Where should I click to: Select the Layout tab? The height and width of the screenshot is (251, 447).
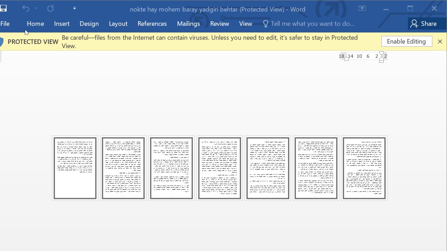[x=118, y=24]
